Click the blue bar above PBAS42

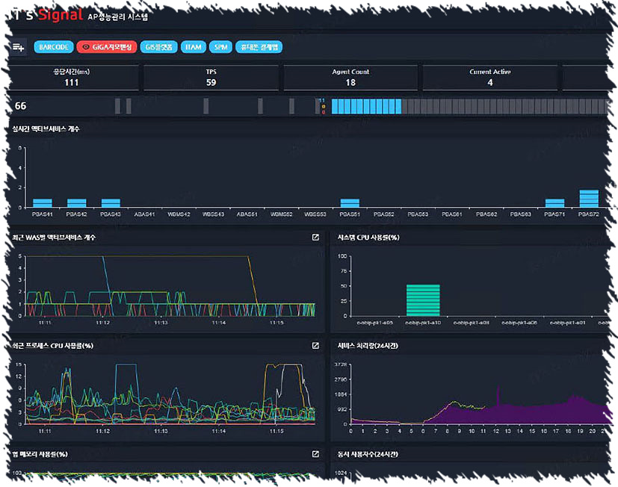tap(76, 203)
